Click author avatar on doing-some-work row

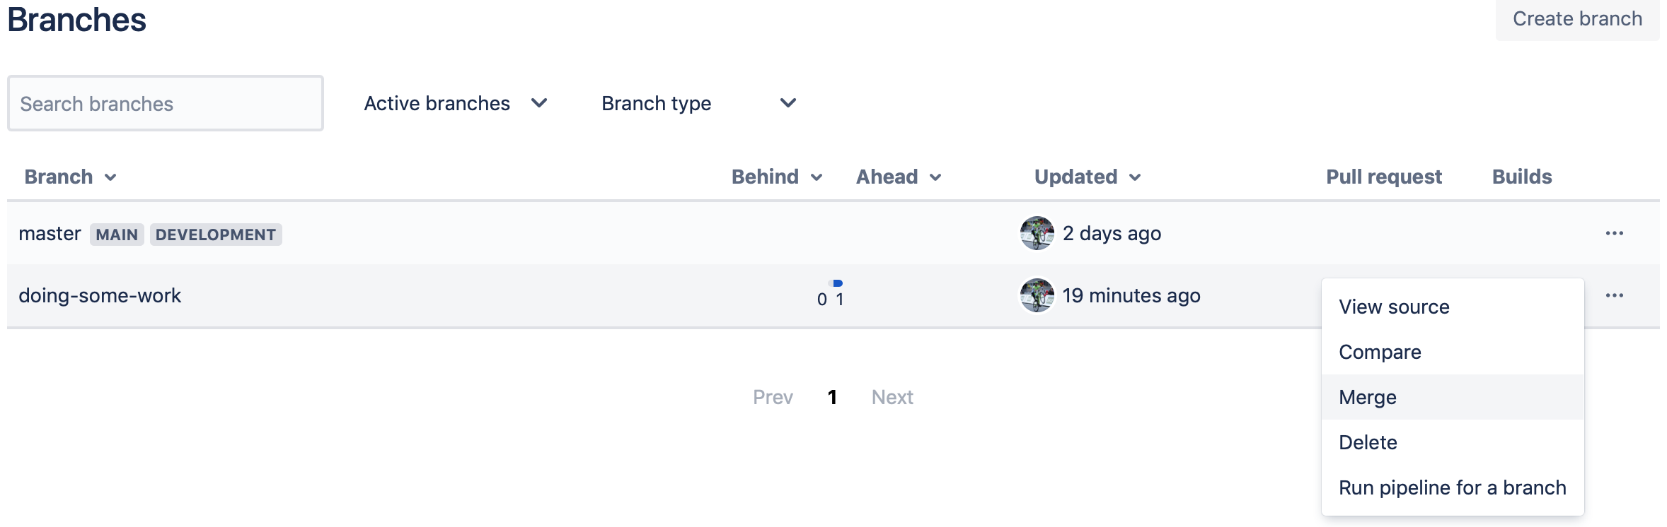(1037, 295)
